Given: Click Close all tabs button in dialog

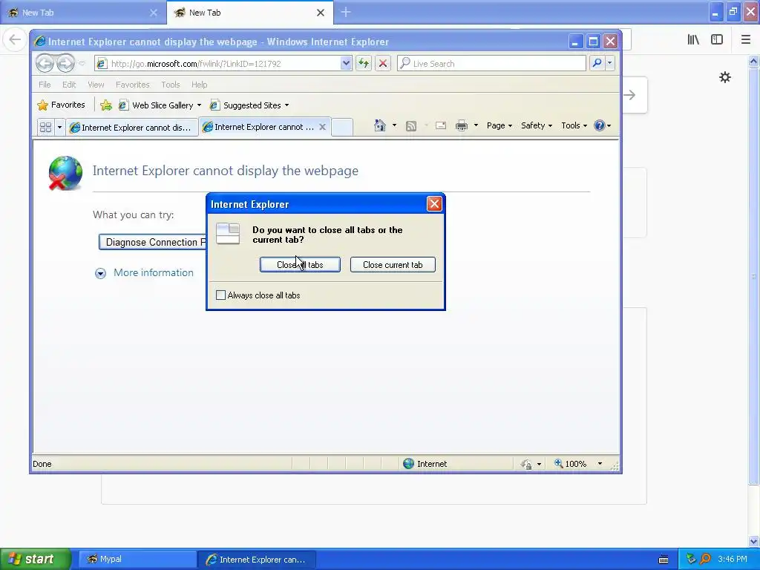Looking at the screenshot, I should (x=300, y=265).
